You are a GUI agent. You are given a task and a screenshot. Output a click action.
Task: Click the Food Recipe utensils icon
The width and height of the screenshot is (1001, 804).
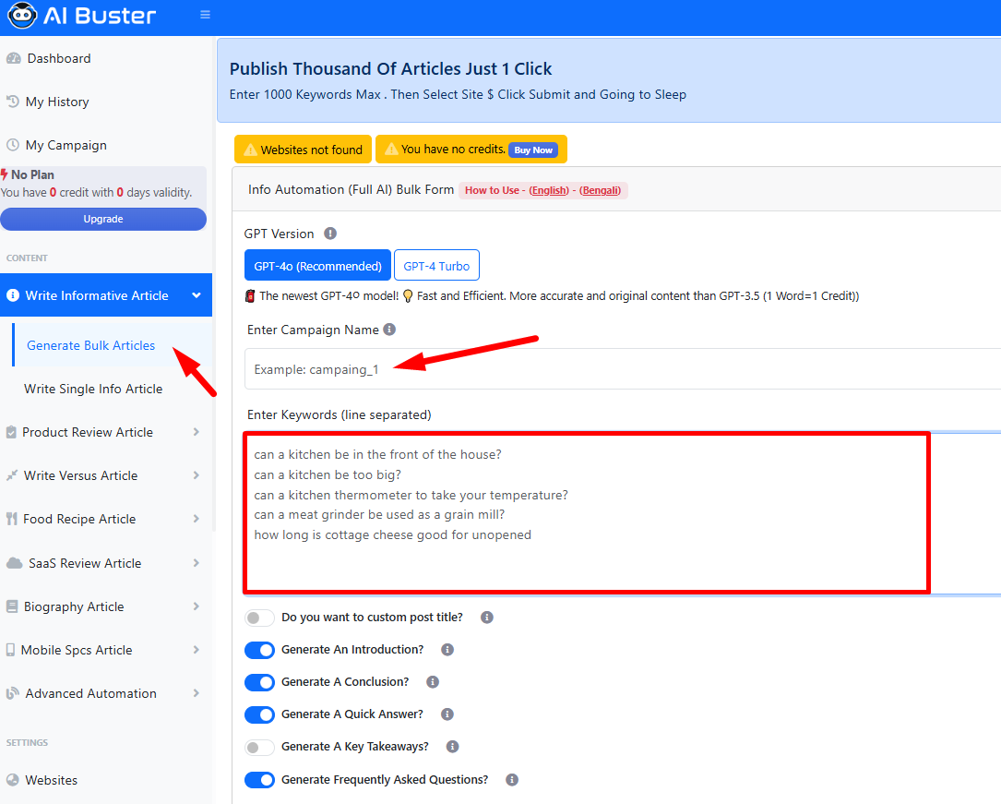tap(11, 519)
